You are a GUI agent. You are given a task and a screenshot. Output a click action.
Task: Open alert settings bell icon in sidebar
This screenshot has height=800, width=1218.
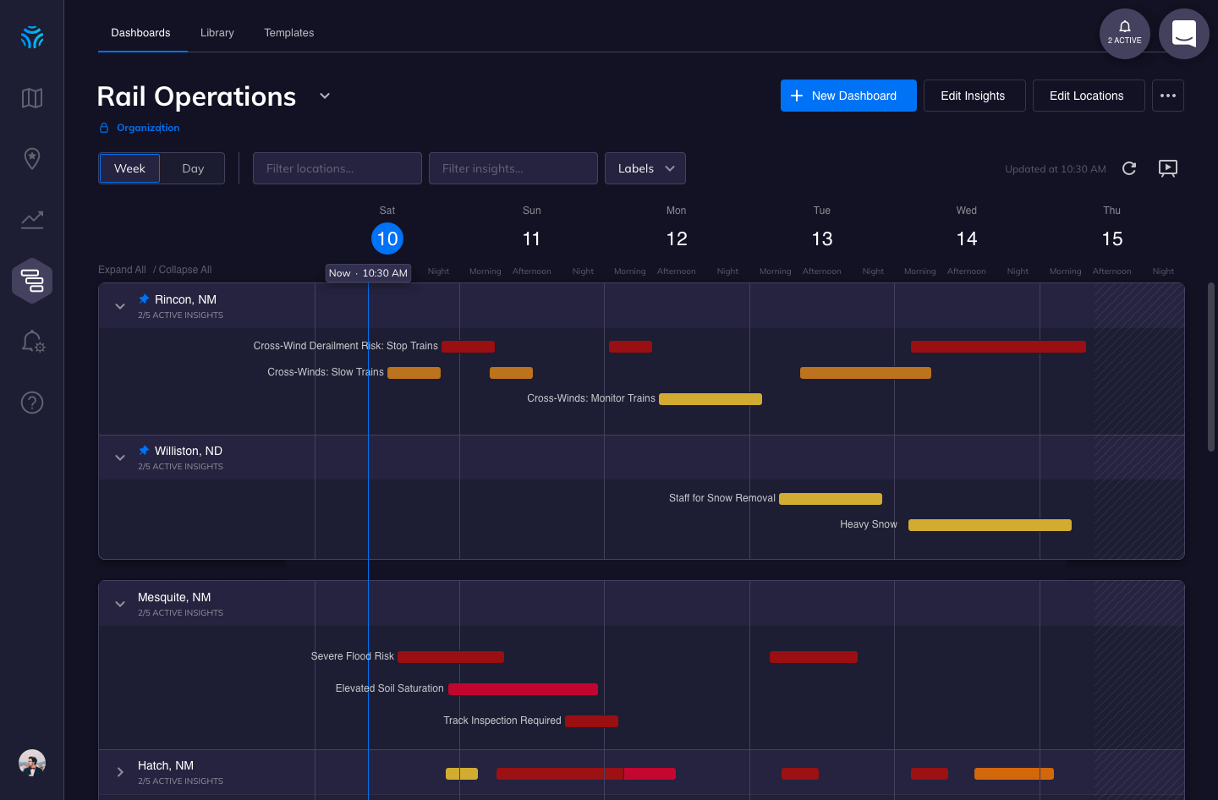coord(32,342)
